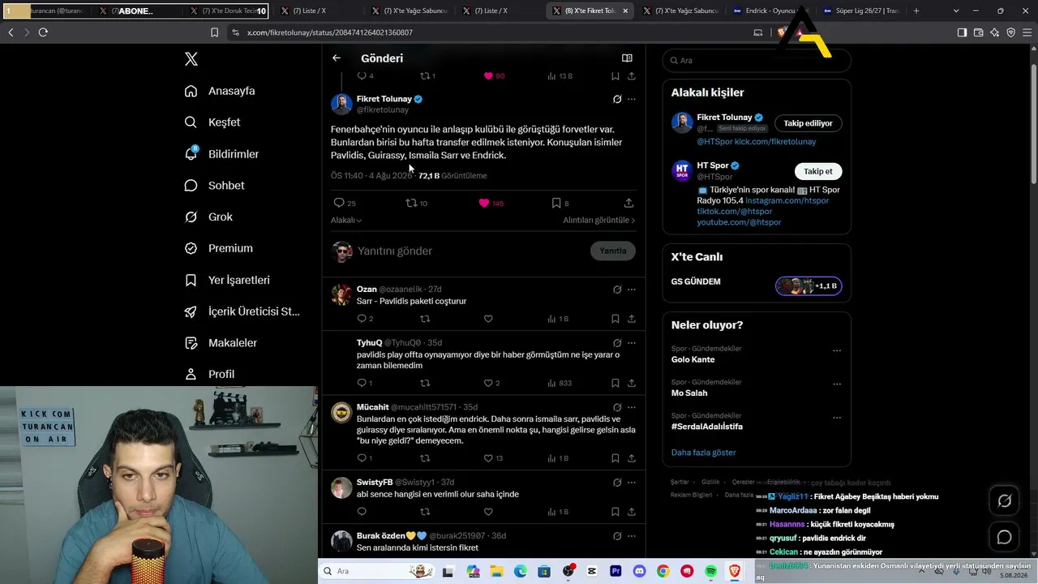Toggle the browser sidebar panel icon
Image resolution: width=1038 pixels, height=584 pixels.
(962, 32)
